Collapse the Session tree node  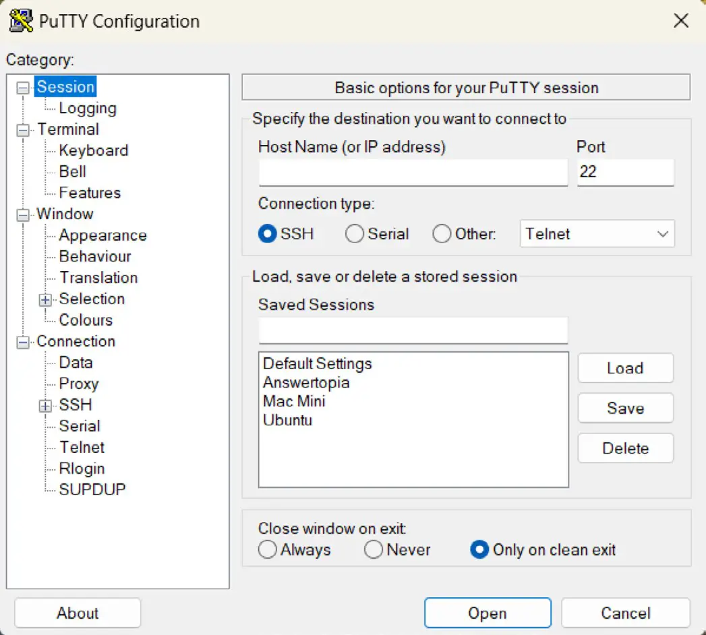pos(23,88)
